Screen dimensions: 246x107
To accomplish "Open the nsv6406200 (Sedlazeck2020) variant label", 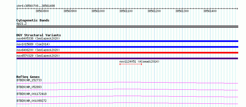I will click(38, 50).
